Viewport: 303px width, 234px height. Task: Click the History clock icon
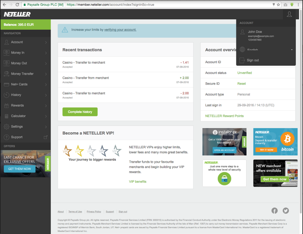pos(7,95)
